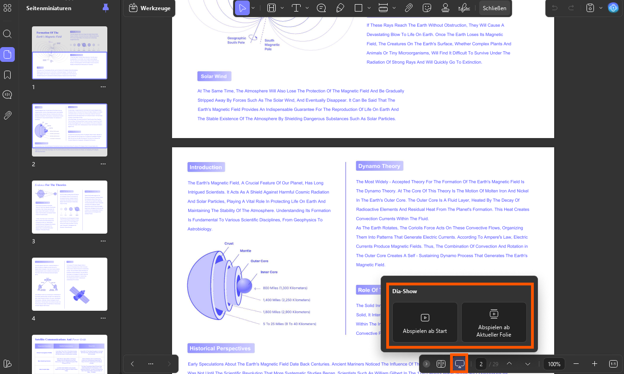Click the three dots in bottom-left bar

coord(151,364)
